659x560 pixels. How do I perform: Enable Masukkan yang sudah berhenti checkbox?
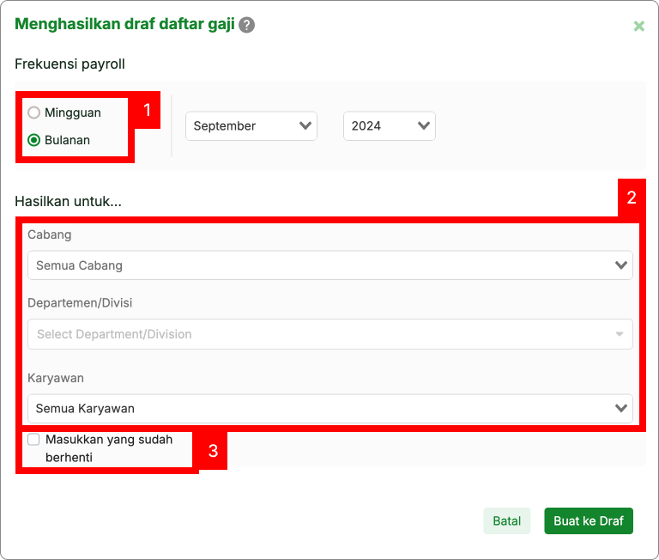click(33, 440)
